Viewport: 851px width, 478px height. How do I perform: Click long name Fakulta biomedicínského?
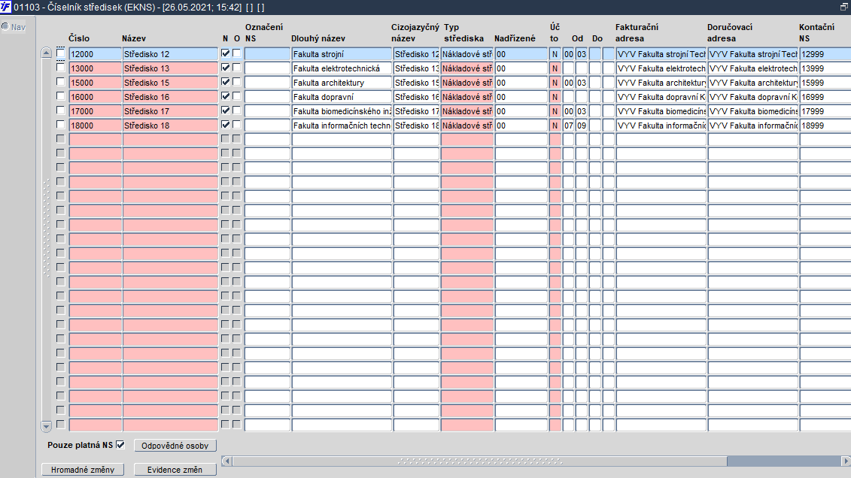pyautogui.click(x=342, y=111)
